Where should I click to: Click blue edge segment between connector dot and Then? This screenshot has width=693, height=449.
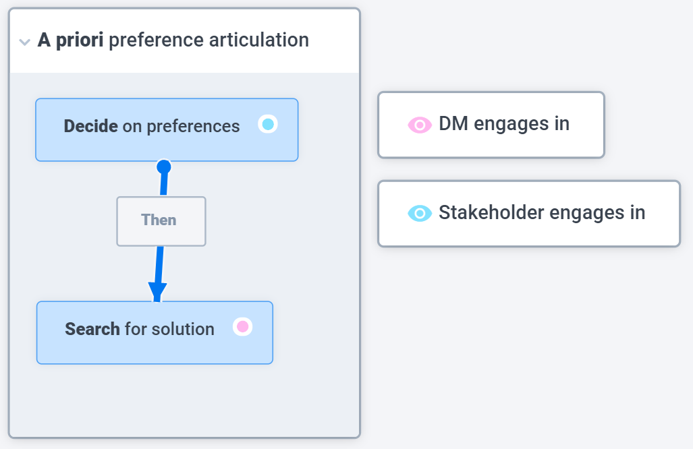[x=164, y=185]
